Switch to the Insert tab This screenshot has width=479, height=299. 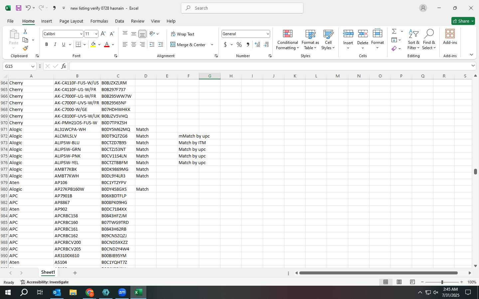point(47,21)
